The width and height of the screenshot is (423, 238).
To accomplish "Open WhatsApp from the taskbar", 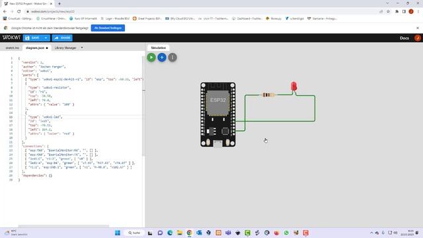I will point(286,233).
